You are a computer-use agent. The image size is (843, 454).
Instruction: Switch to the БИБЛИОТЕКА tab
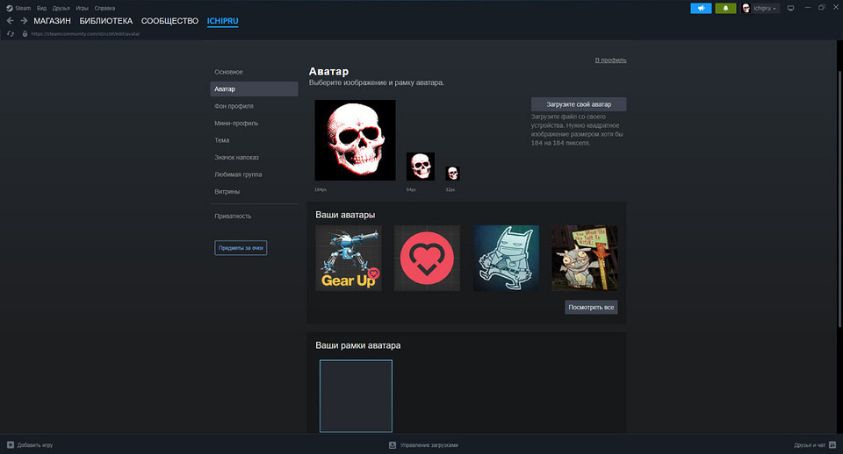pos(105,20)
